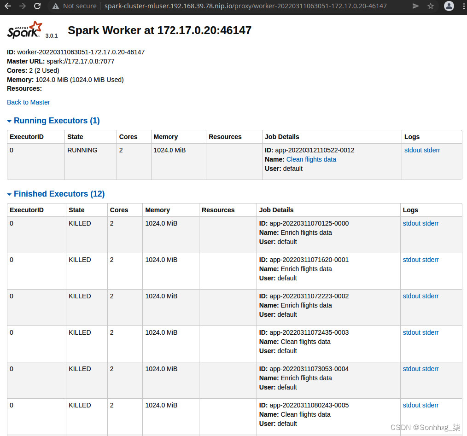Viewport: 467px width, 436px height.
Task: Open stderr log for app-20220311072435-0003
Action: point(431,332)
